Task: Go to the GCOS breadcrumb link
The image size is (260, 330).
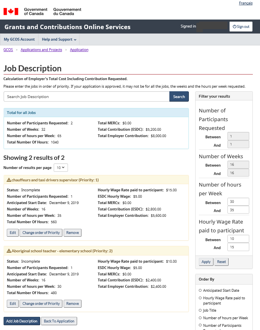Action: pyautogui.click(x=8, y=50)
